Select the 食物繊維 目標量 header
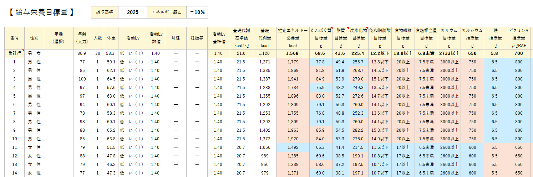Image resolution: width=533 pixels, height=177 pixels. click(403, 38)
